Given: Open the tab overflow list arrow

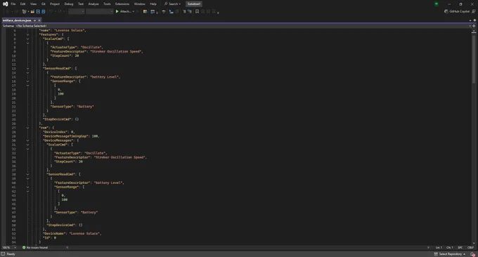Looking at the screenshot, I should pyautogui.click(x=470, y=20).
